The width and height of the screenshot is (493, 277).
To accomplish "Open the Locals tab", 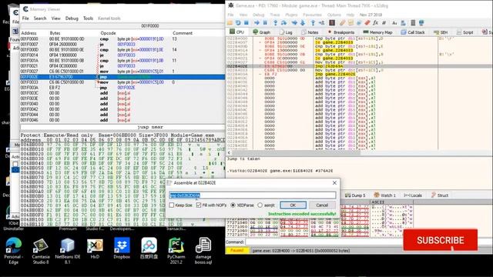I will tap(413, 195).
